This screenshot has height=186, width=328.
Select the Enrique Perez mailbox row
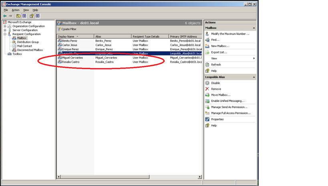pos(129,49)
